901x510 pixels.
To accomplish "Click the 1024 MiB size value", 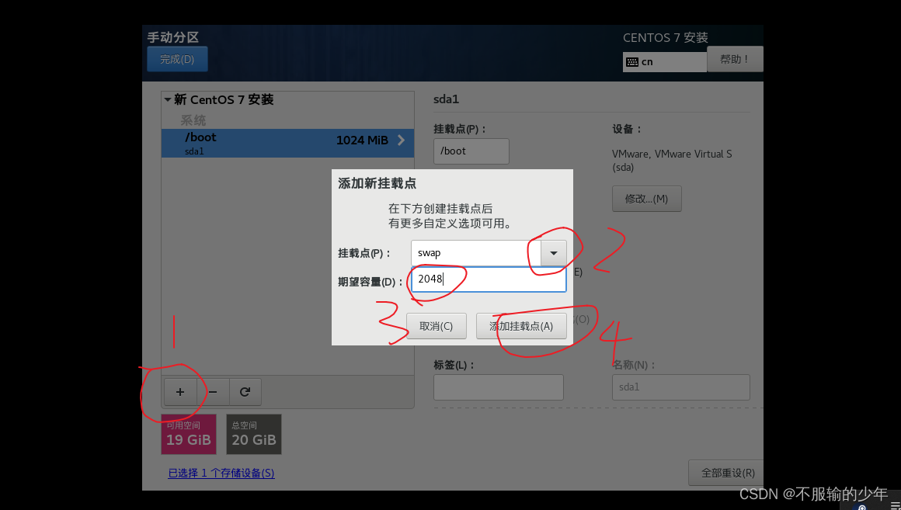I will pos(362,141).
